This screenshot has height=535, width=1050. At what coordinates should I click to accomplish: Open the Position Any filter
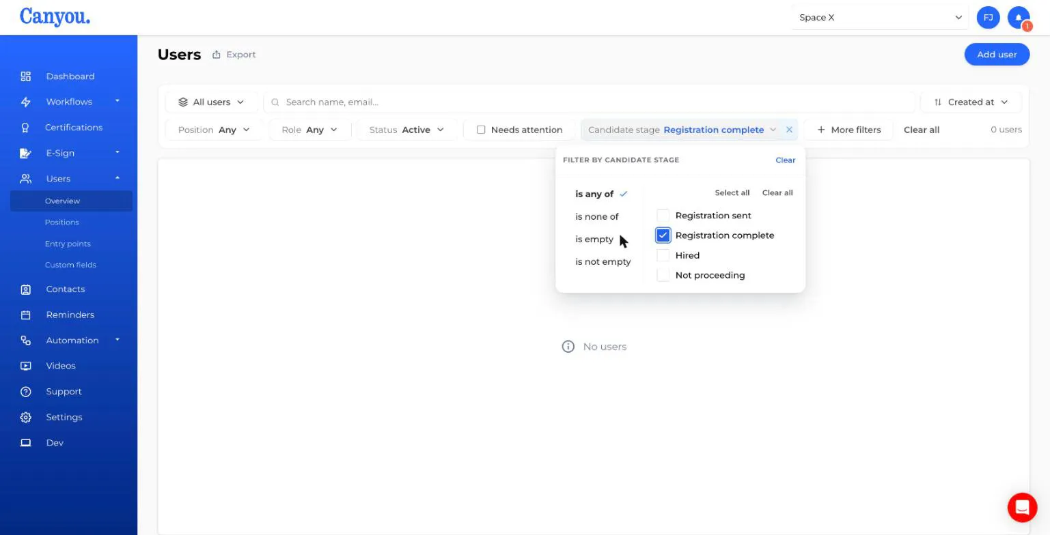214,130
